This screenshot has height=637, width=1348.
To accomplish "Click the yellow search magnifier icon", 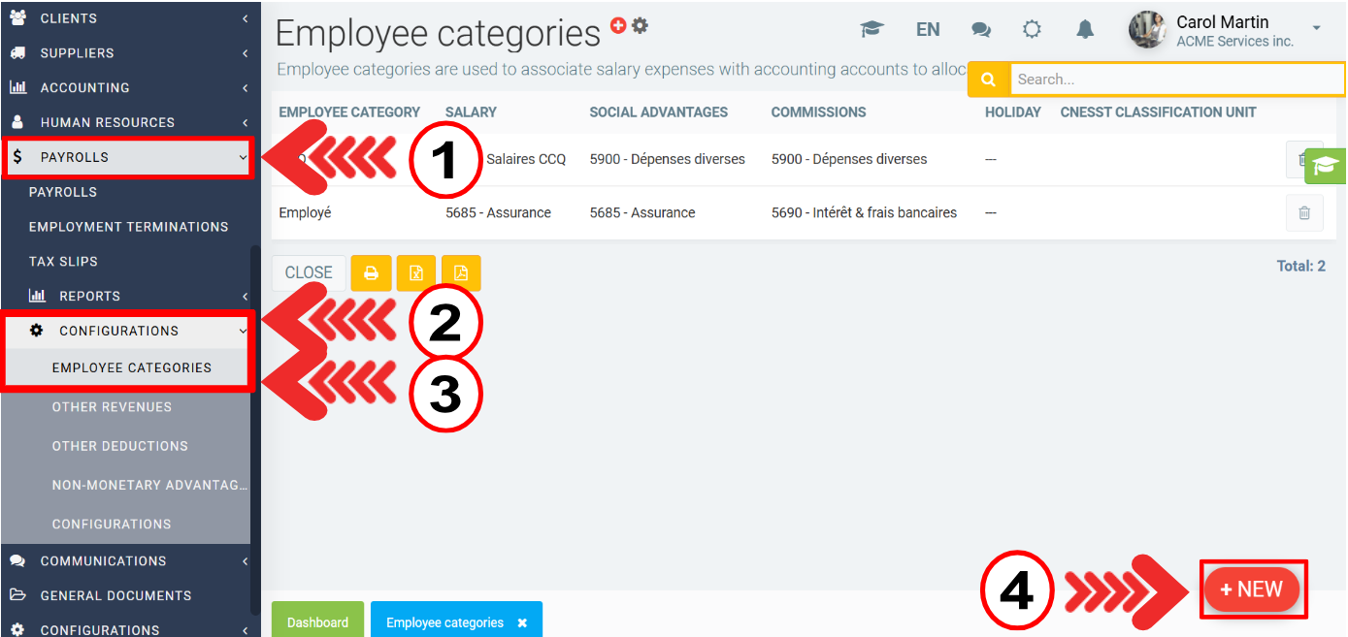I will [x=989, y=80].
